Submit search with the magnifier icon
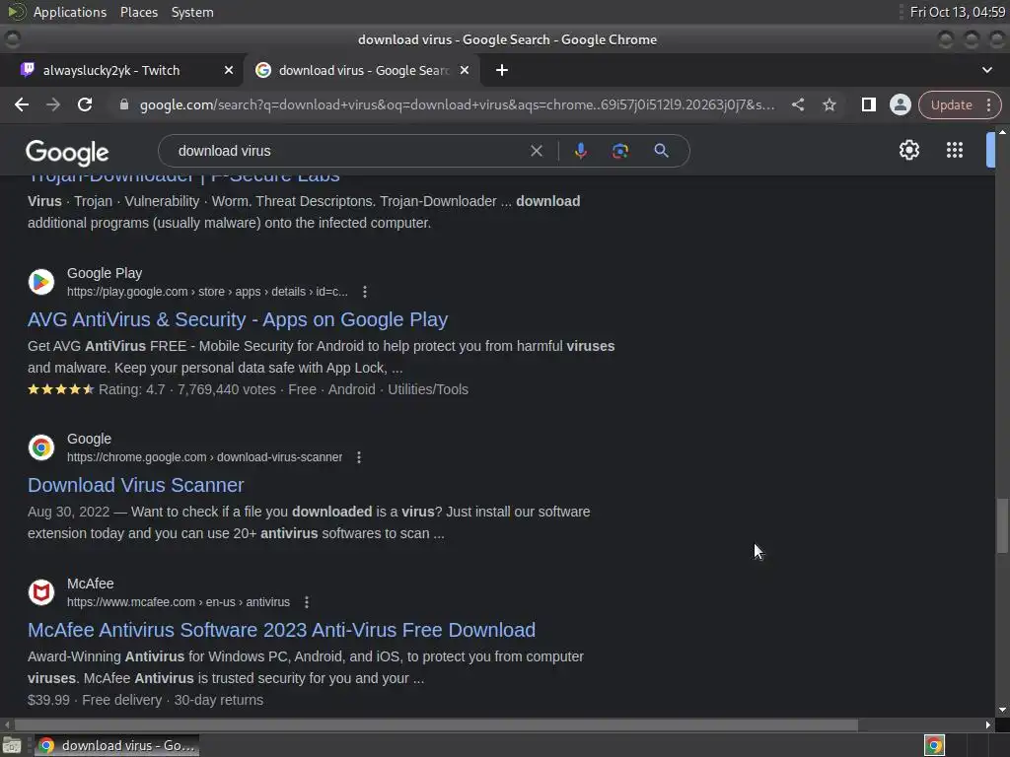The width and height of the screenshot is (1010, 757). [661, 151]
